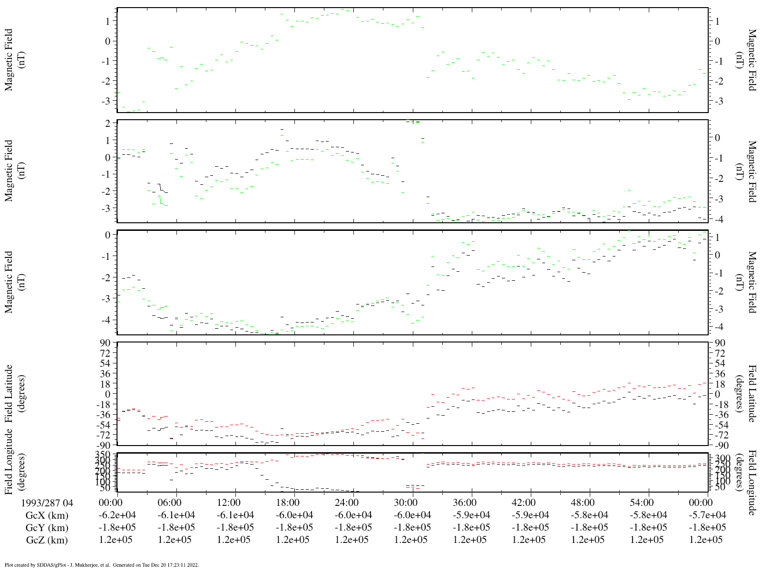Click the 06:00 time tick label
Image resolution: width=761 pixels, height=570 pixels.
tap(170, 503)
